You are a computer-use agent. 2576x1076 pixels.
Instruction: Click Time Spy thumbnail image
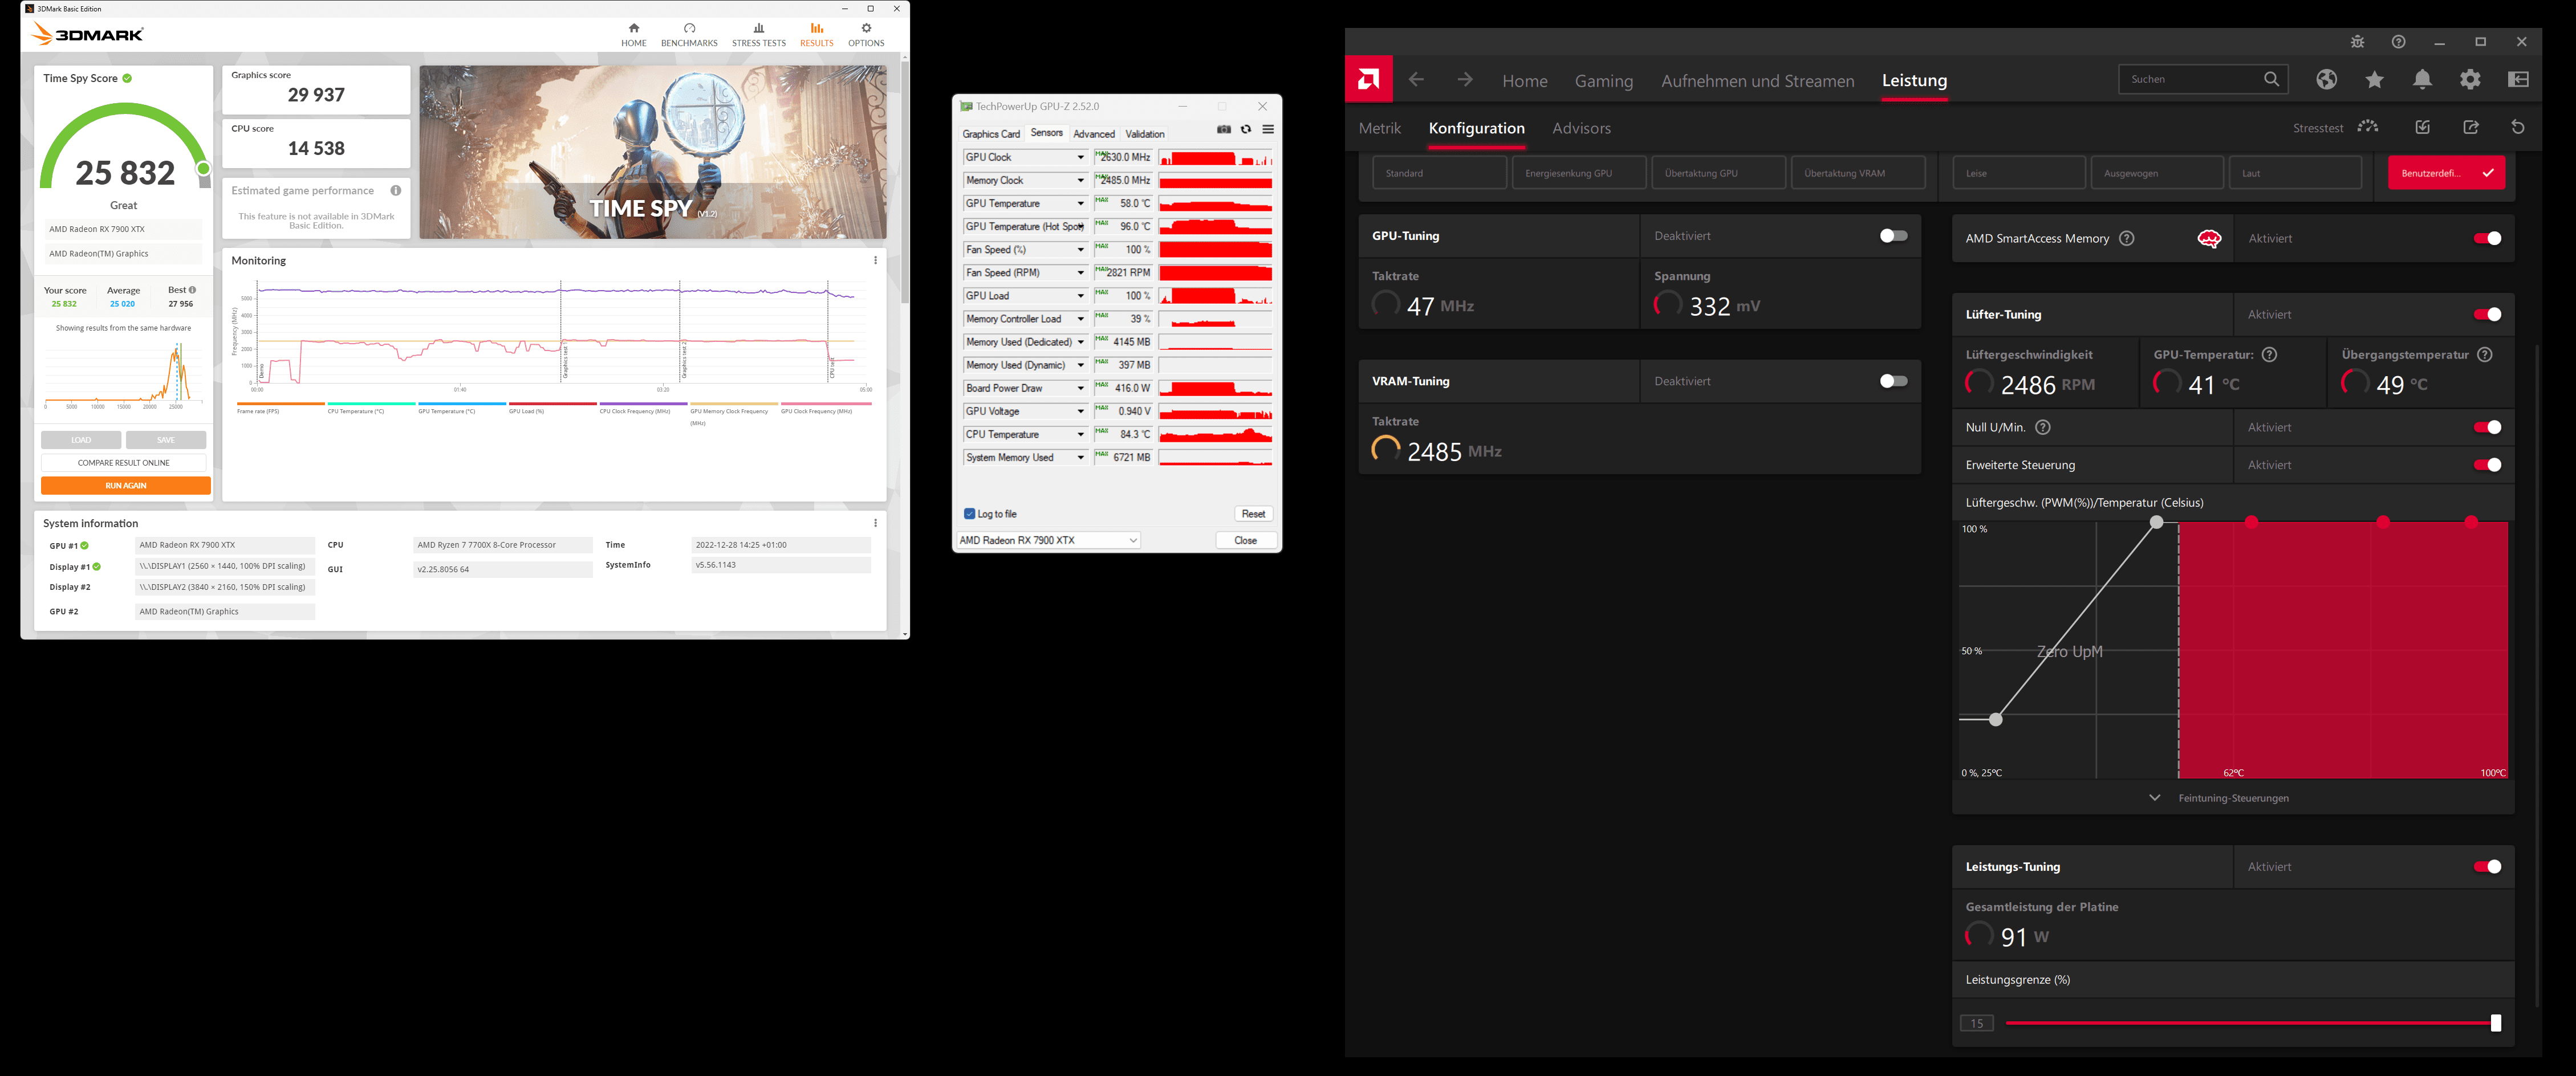[x=652, y=152]
